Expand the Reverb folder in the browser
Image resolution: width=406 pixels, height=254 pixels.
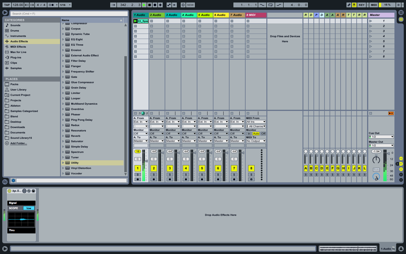pyautogui.click(x=63, y=136)
